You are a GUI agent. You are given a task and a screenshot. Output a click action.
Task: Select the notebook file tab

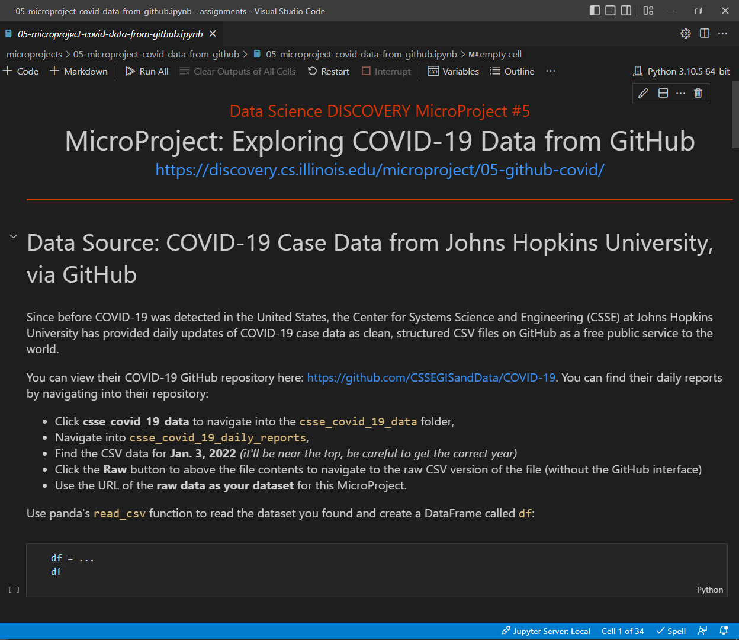point(110,34)
